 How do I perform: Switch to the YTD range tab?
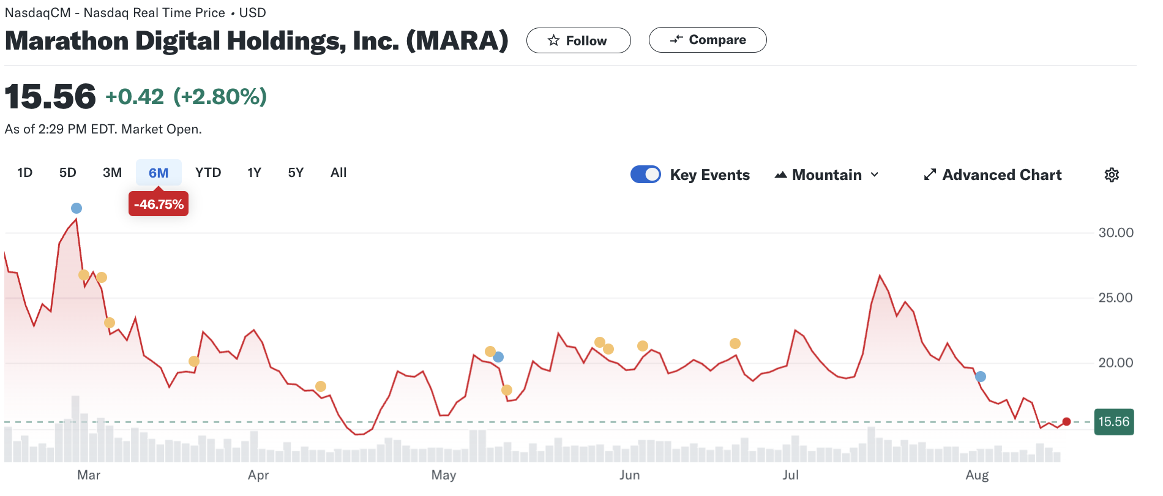point(208,173)
